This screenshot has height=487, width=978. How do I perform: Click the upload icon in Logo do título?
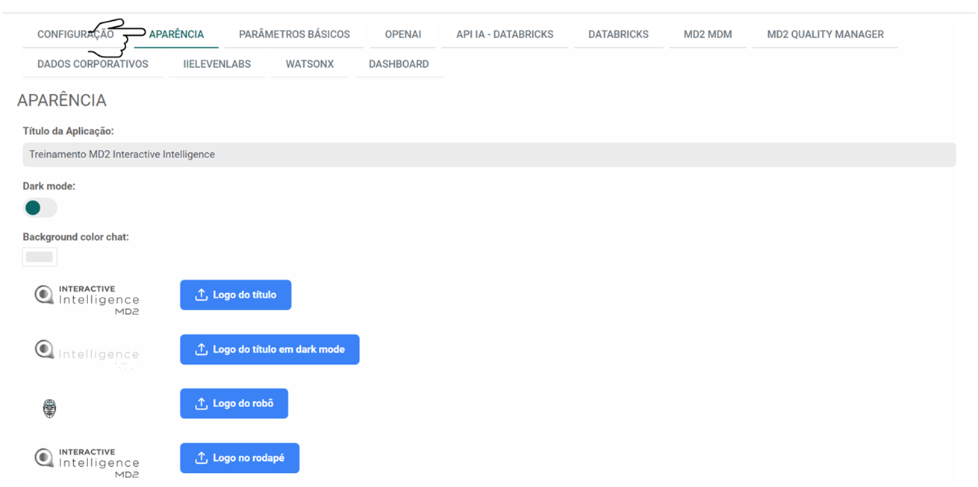pos(201,295)
